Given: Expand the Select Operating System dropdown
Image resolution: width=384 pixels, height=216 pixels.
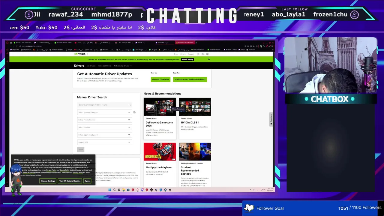Looking at the screenshot, I should pyautogui.click(x=104, y=135).
